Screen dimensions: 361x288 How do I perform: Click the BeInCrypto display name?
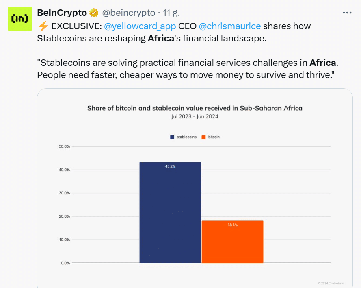pyautogui.click(x=62, y=13)
